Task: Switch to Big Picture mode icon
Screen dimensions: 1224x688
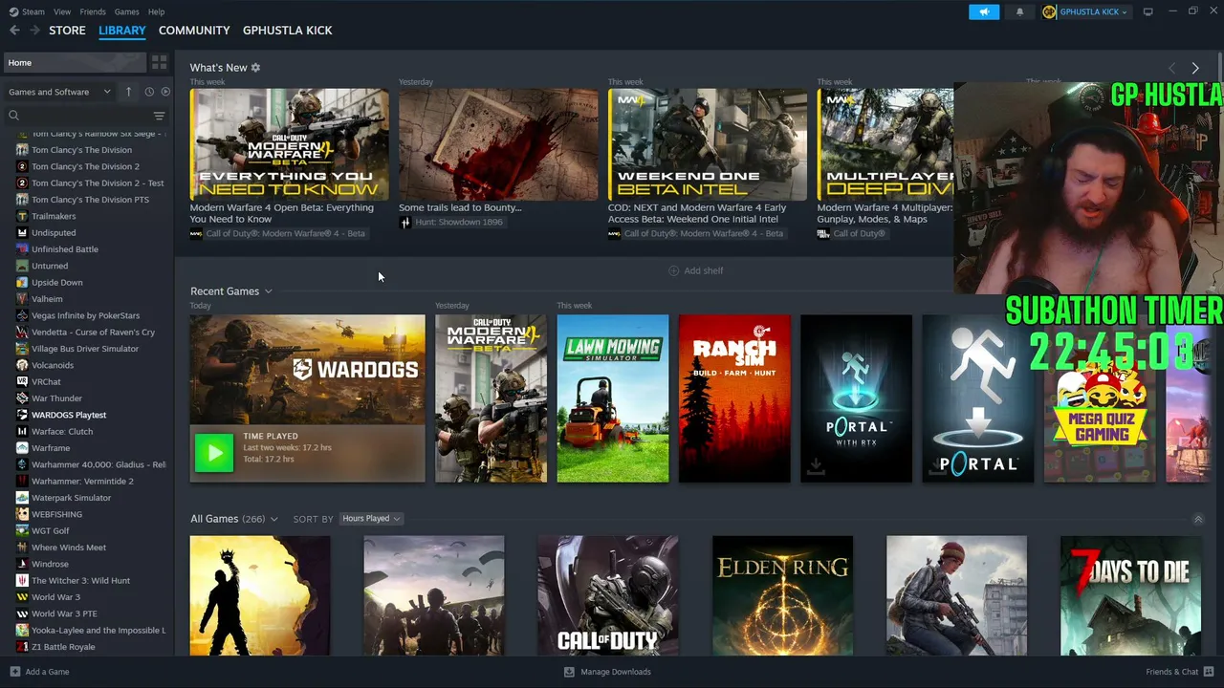Action: [1148, 11]
